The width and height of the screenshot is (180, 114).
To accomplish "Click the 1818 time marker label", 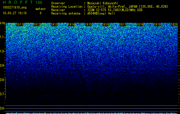I will pos(140,25).
